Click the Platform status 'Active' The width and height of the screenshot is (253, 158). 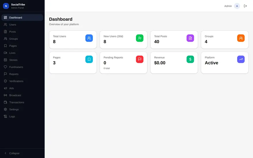(211, 63)
